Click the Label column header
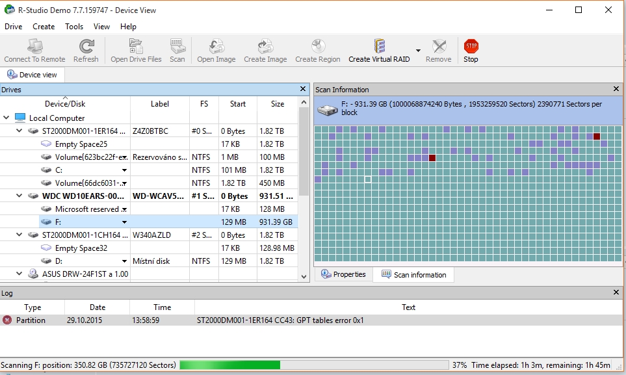This screenshot has height=375, width=626. pos(160,103)
